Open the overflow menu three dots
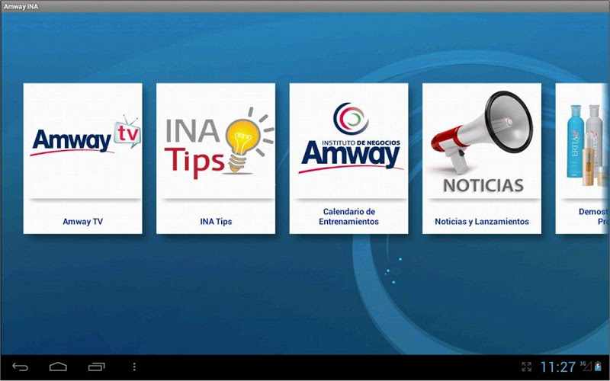Image resolution: width=610 pixels, height=381 pixels. (134, 367)
